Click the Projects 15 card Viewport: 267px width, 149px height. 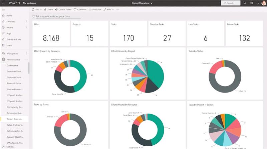coord(90,33)
